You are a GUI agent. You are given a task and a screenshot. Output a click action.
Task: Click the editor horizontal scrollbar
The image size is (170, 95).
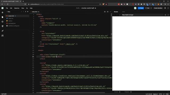[x=70, y=93]
